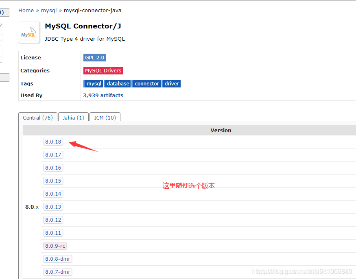Click the Categories row label
The width and height of the screenshot is (356, 279).
35,71
